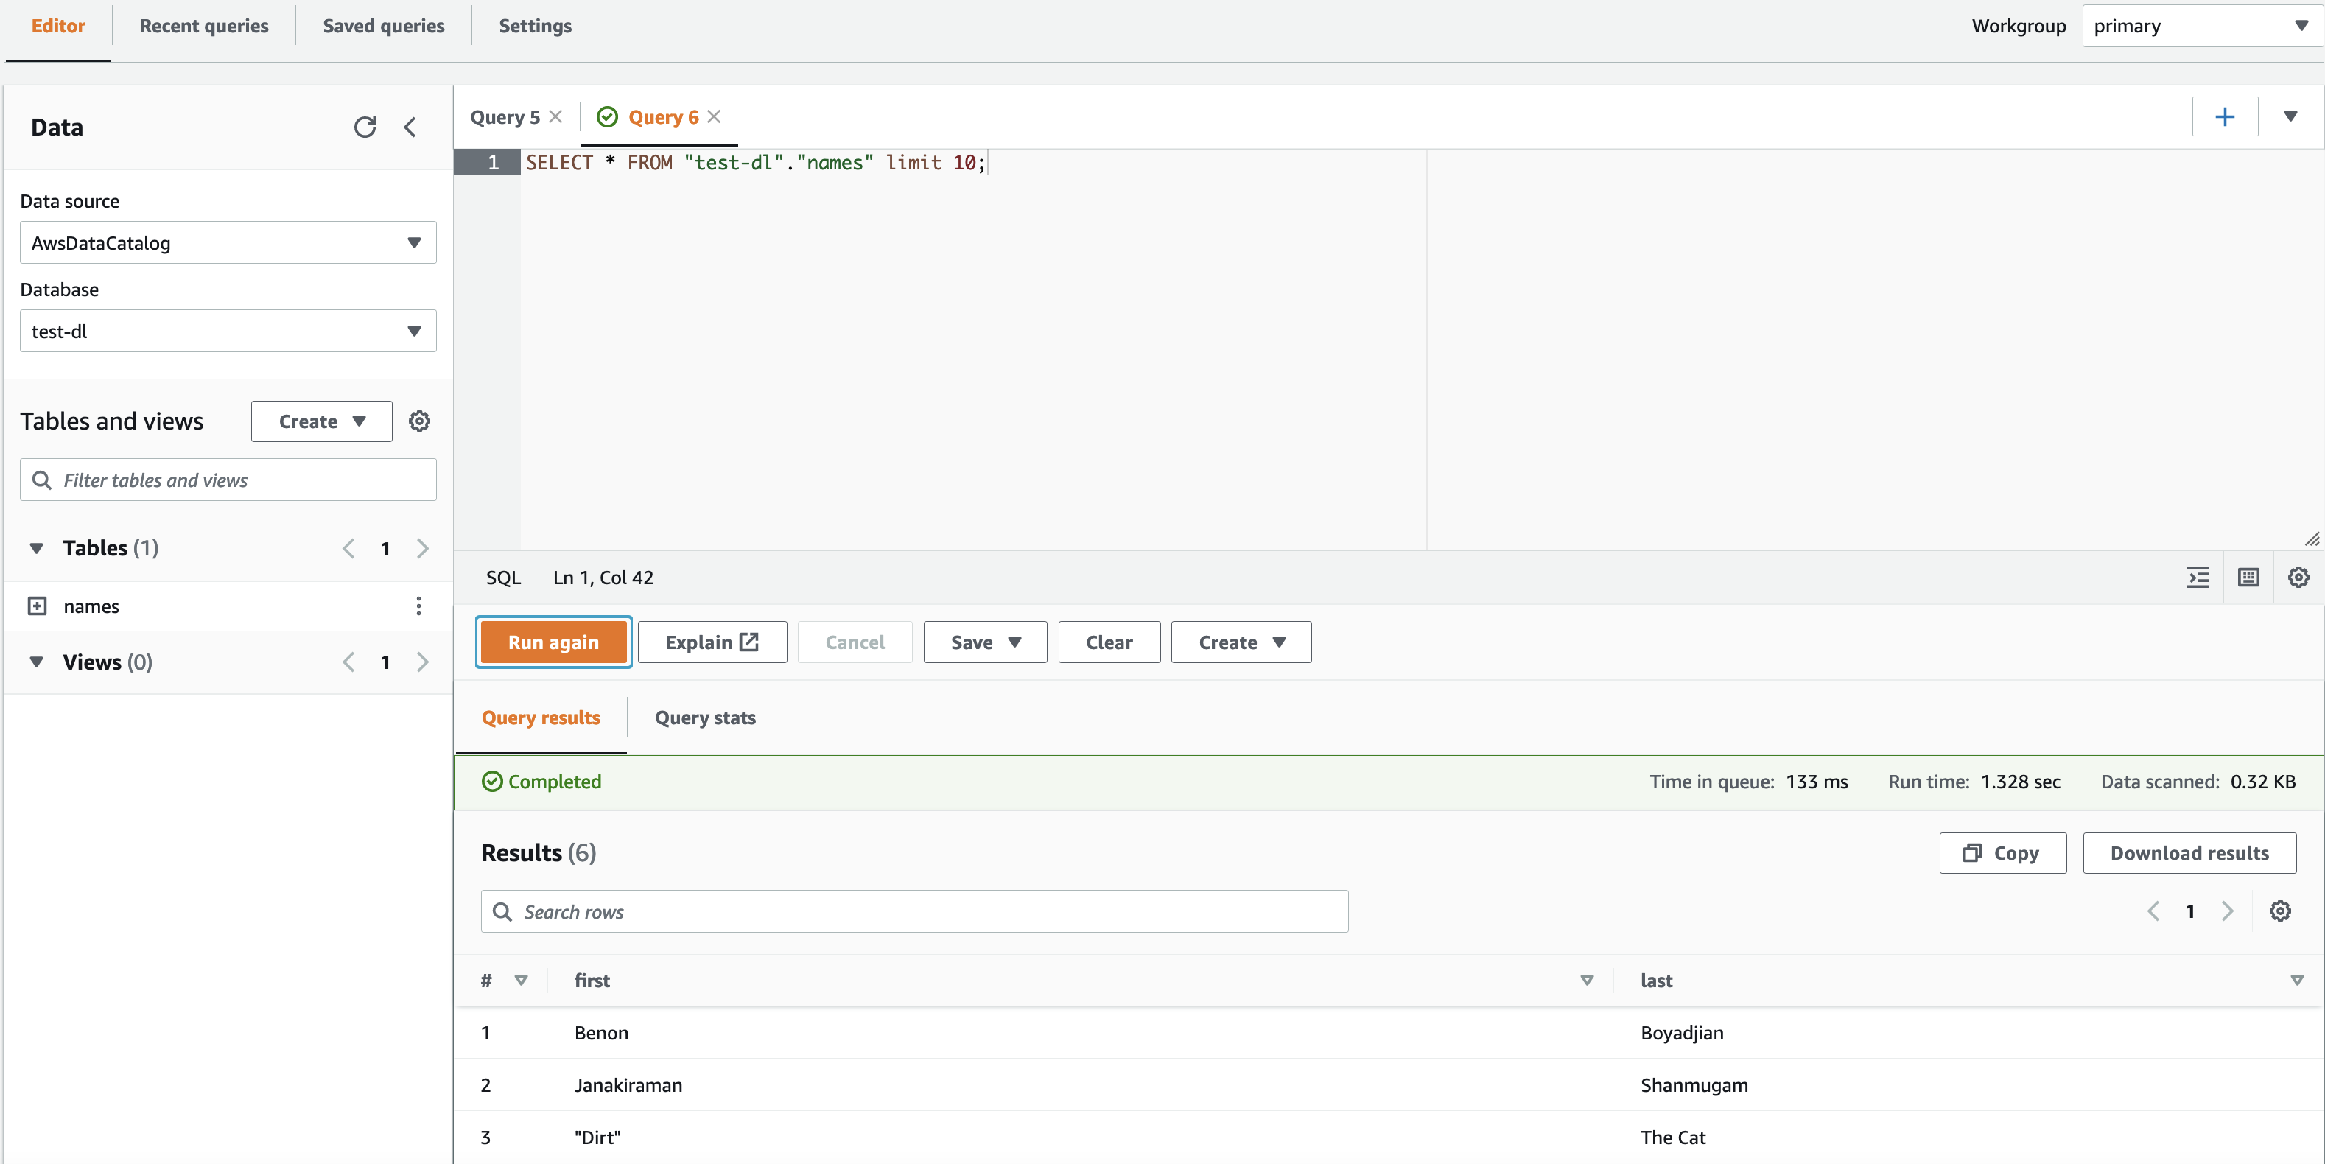Add a new query tab
The height and width of the screenshot is (1164, 2325).
coord(2225,117)
